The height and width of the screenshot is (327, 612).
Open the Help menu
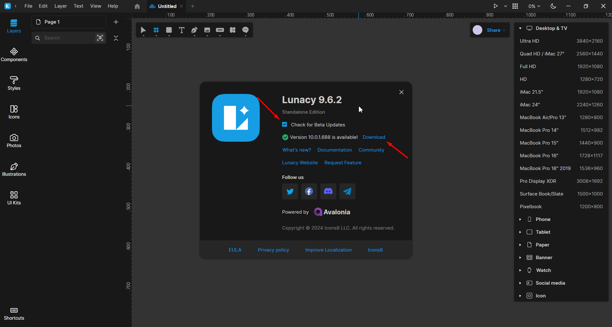113,6
